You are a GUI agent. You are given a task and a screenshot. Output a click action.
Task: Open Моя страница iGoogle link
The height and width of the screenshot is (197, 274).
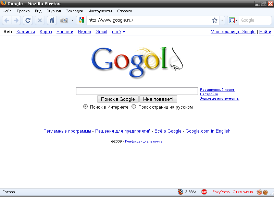pos(233,32)
